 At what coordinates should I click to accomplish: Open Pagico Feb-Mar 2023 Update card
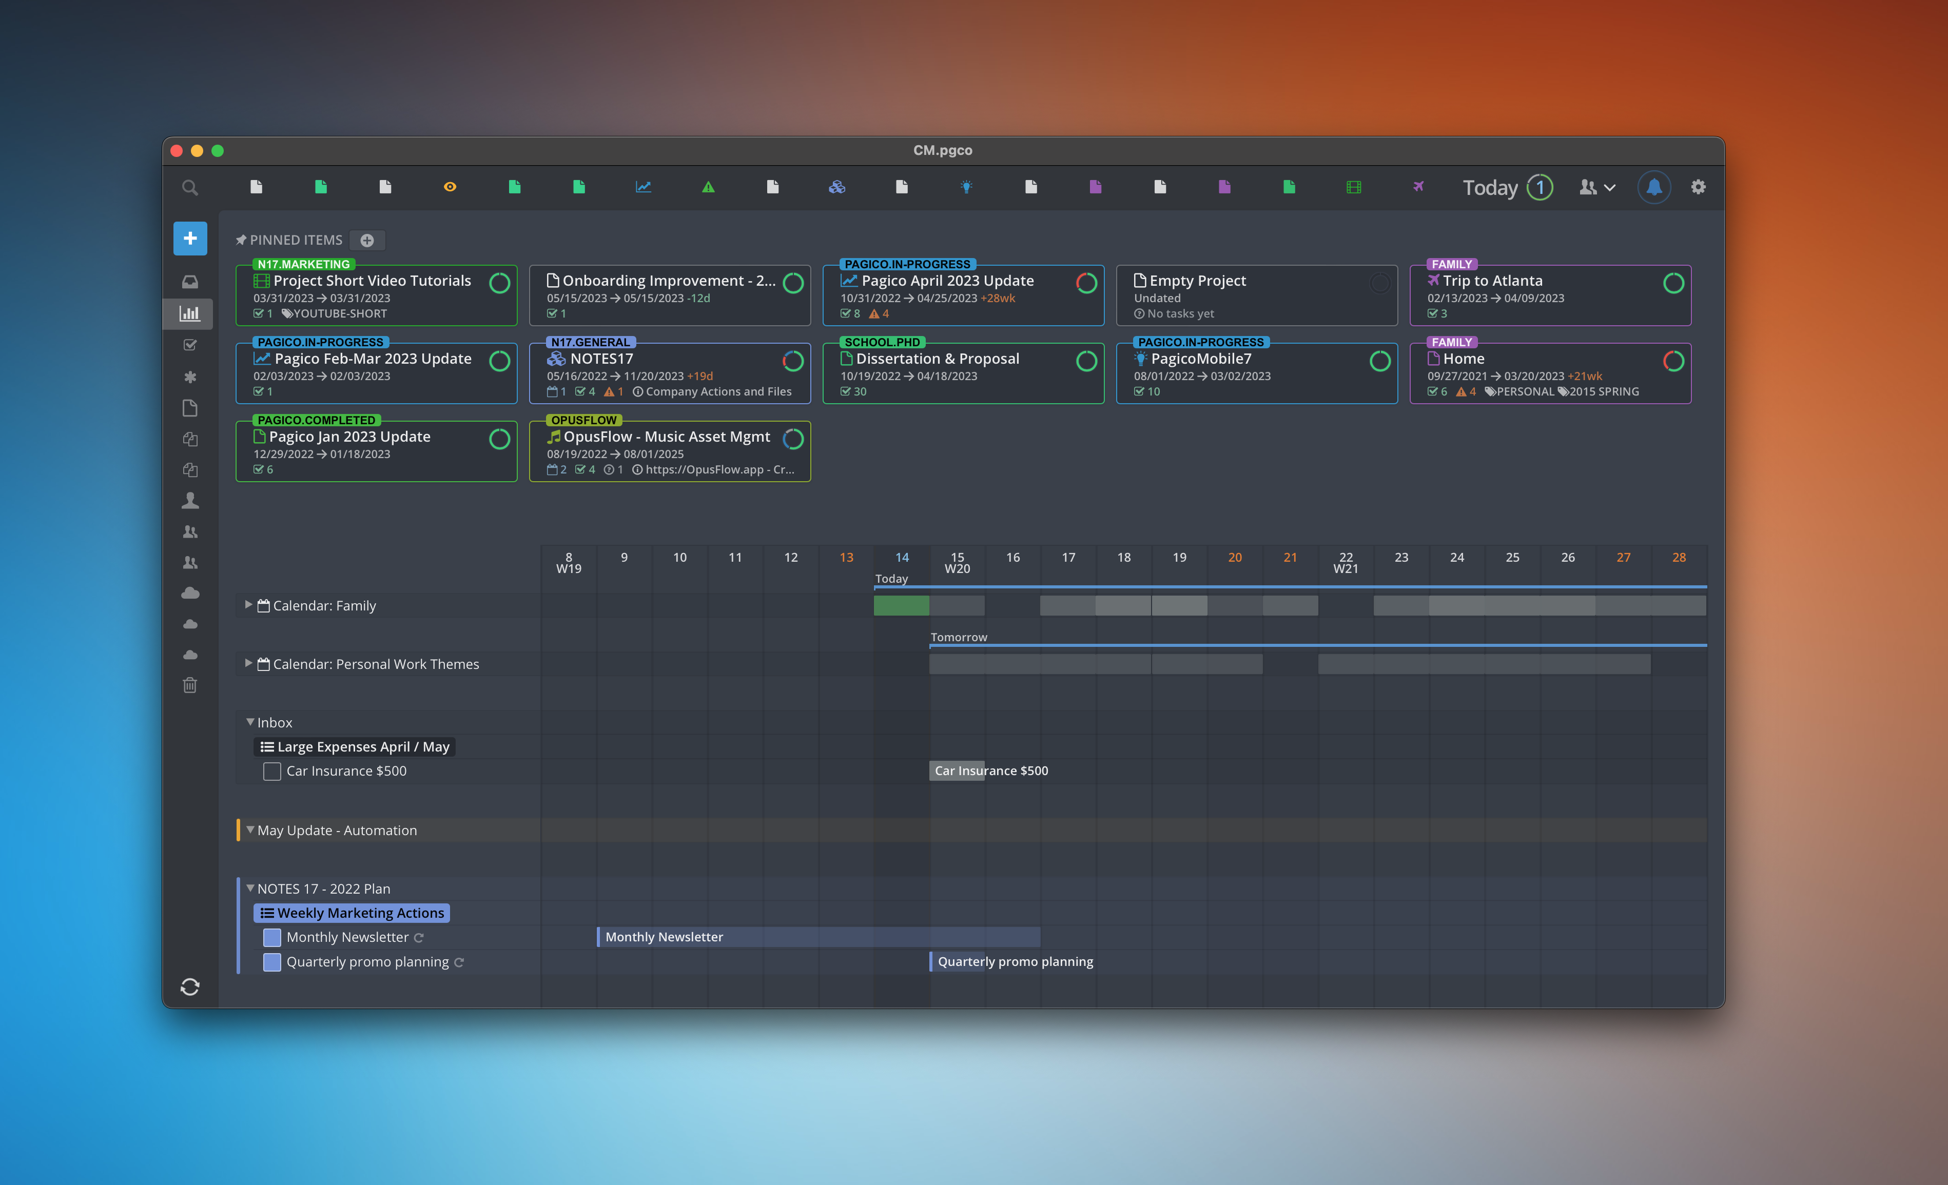pos(376,373)
